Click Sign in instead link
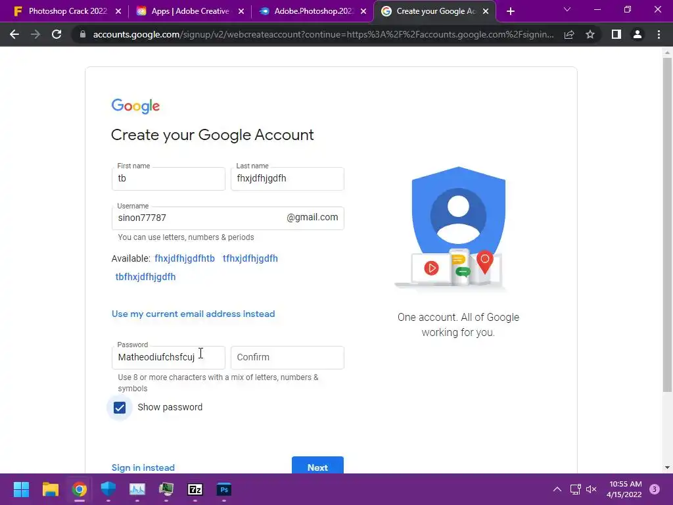673x505 pixels. click(143, 468)
